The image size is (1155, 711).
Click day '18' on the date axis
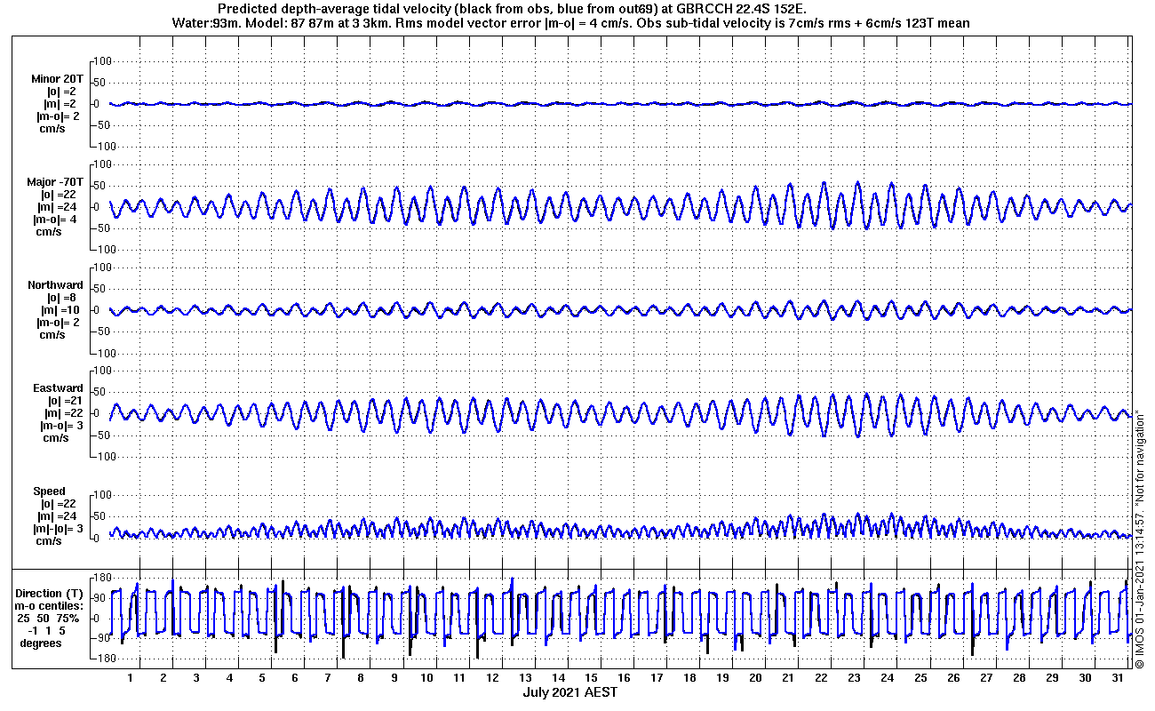689,677
